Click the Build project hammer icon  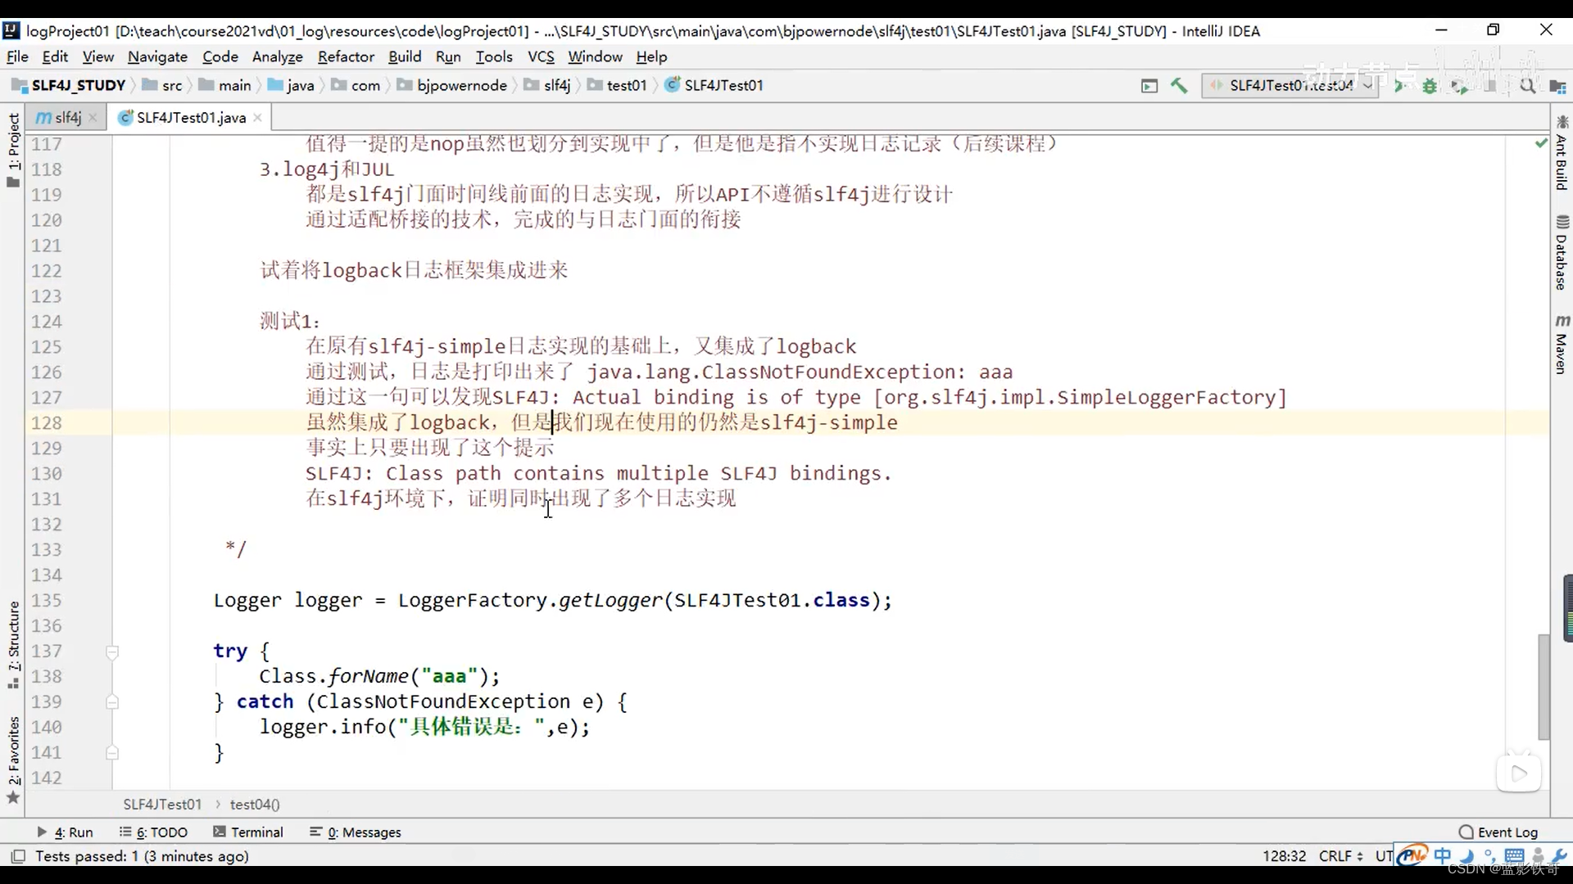[1179, 85]
